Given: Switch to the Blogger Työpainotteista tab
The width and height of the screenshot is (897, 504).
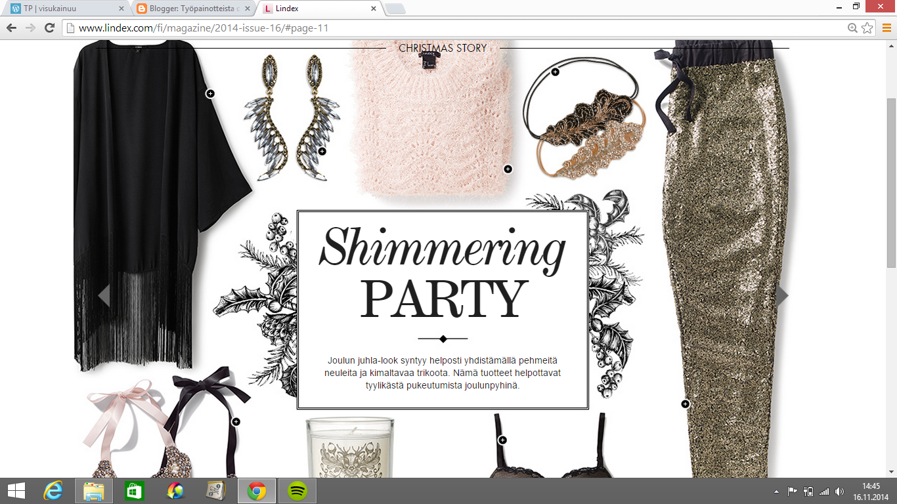Looking at the screenshot, I should [x=194, y=9].
